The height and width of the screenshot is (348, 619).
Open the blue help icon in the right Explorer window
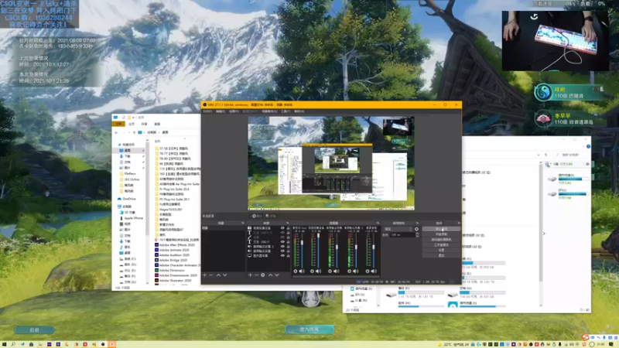point(588,146)
